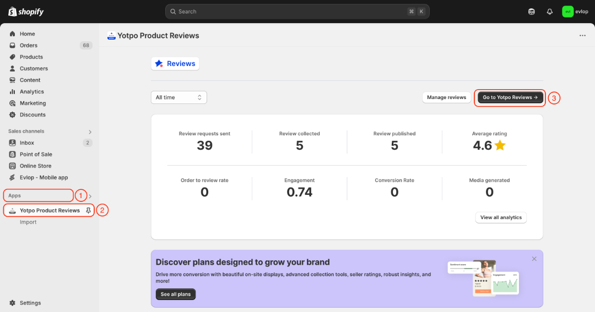Open the notifications bell
The width and height of the screenshot is (595, 312).
[x=549, y=12]
